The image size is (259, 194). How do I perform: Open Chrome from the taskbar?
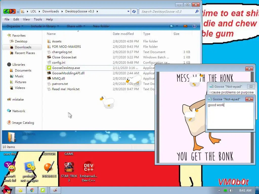coord(32,190)
